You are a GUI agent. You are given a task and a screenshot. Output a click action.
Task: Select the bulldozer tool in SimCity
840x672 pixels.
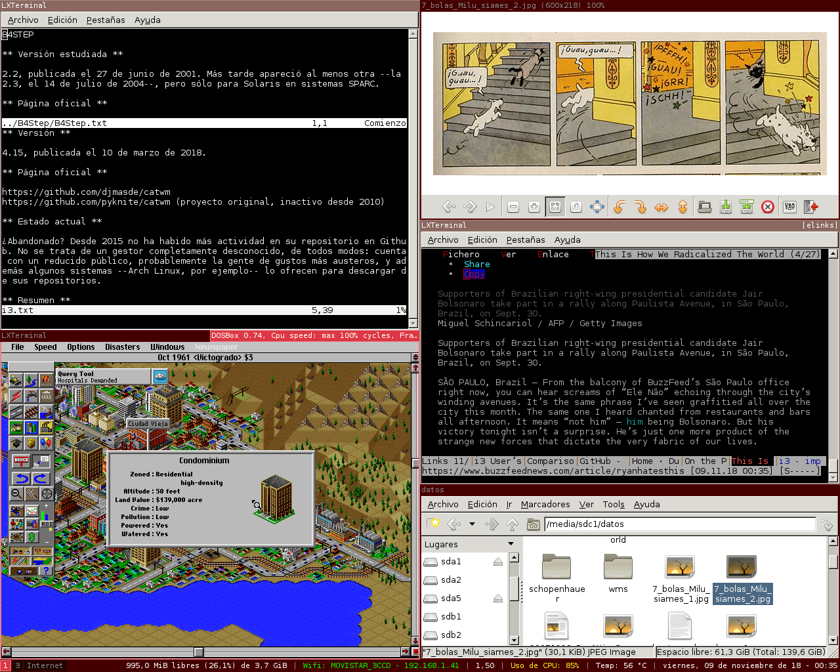(x=15, y=380)
